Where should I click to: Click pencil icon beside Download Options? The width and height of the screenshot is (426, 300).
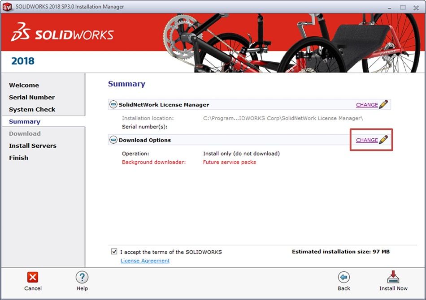tap(383, 140)
